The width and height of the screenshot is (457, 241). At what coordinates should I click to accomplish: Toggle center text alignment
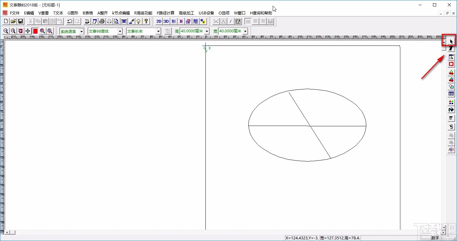pyautogui.click(x=256, y=21)
